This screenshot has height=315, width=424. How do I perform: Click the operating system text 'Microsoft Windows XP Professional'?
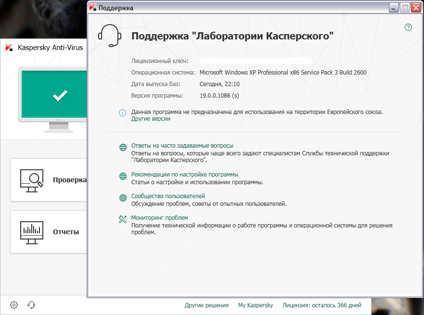pyautogui.click(x=244, y=73)
